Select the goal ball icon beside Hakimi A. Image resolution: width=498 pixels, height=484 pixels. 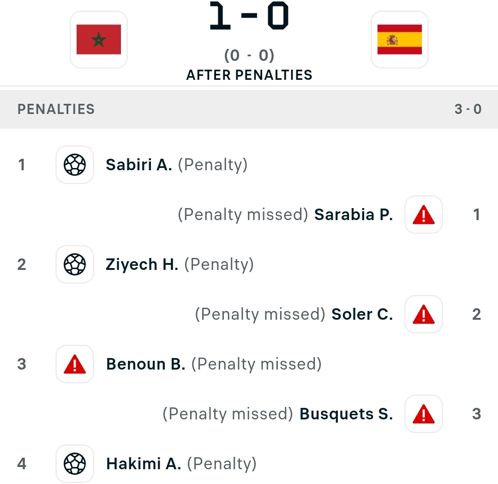pyautogui.click(x=75, y=464)
